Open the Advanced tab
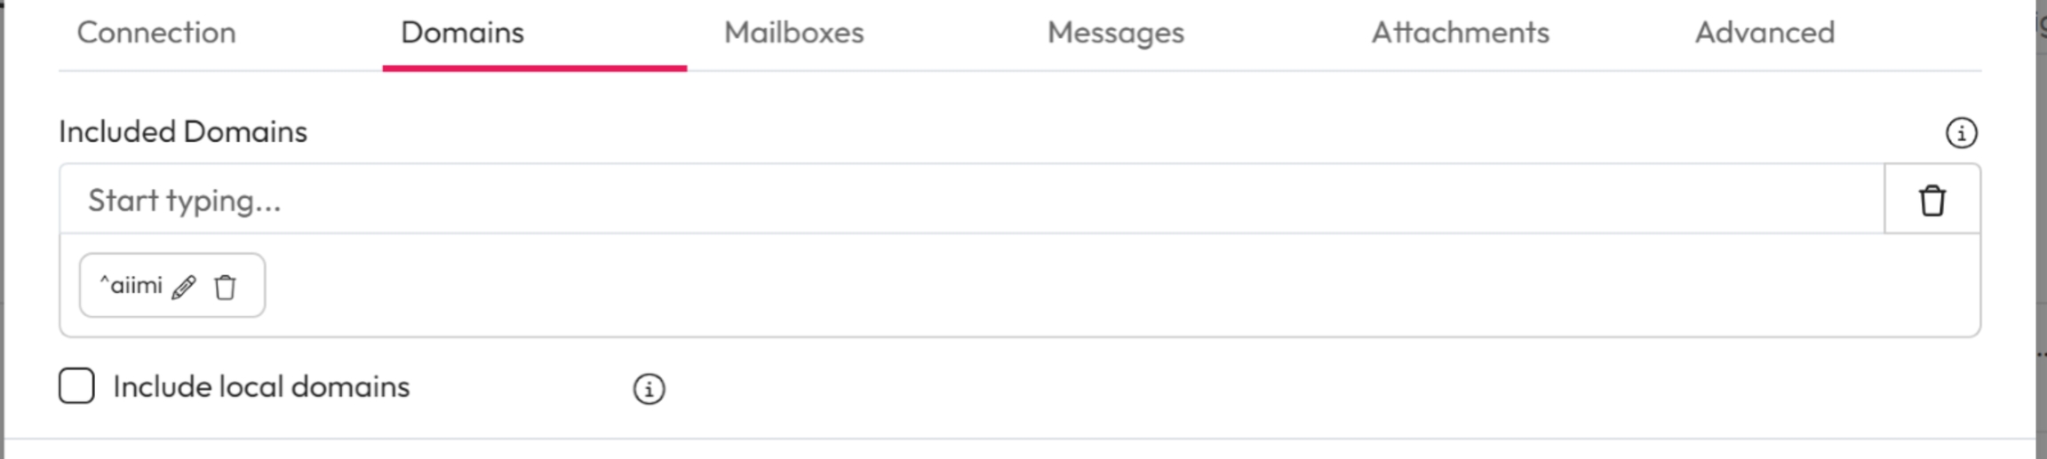Image resolution: width=2047 pixels, height=459 pixels. (1764, 33)
